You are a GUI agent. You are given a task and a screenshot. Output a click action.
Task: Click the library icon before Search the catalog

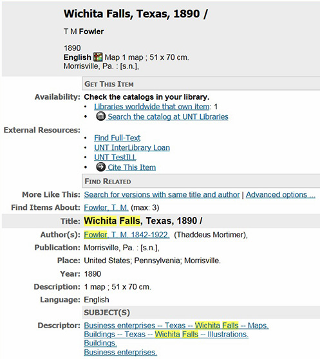click(x=100, y=116)
